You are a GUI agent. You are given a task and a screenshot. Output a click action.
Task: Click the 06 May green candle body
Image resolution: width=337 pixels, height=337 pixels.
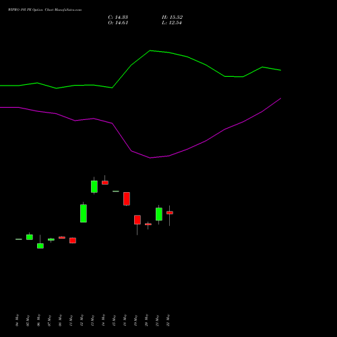tap(40, 246)
